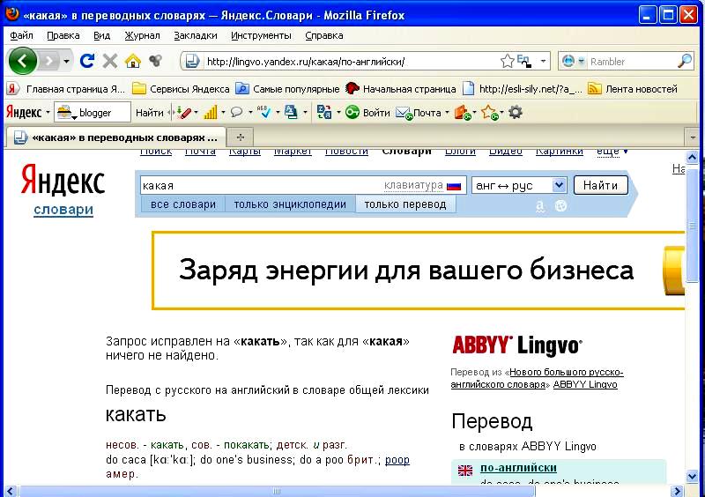The image size is (705, 497).
Task: Open dropdown arrow next to bar chart icon
Action: [x=223, y=113]
